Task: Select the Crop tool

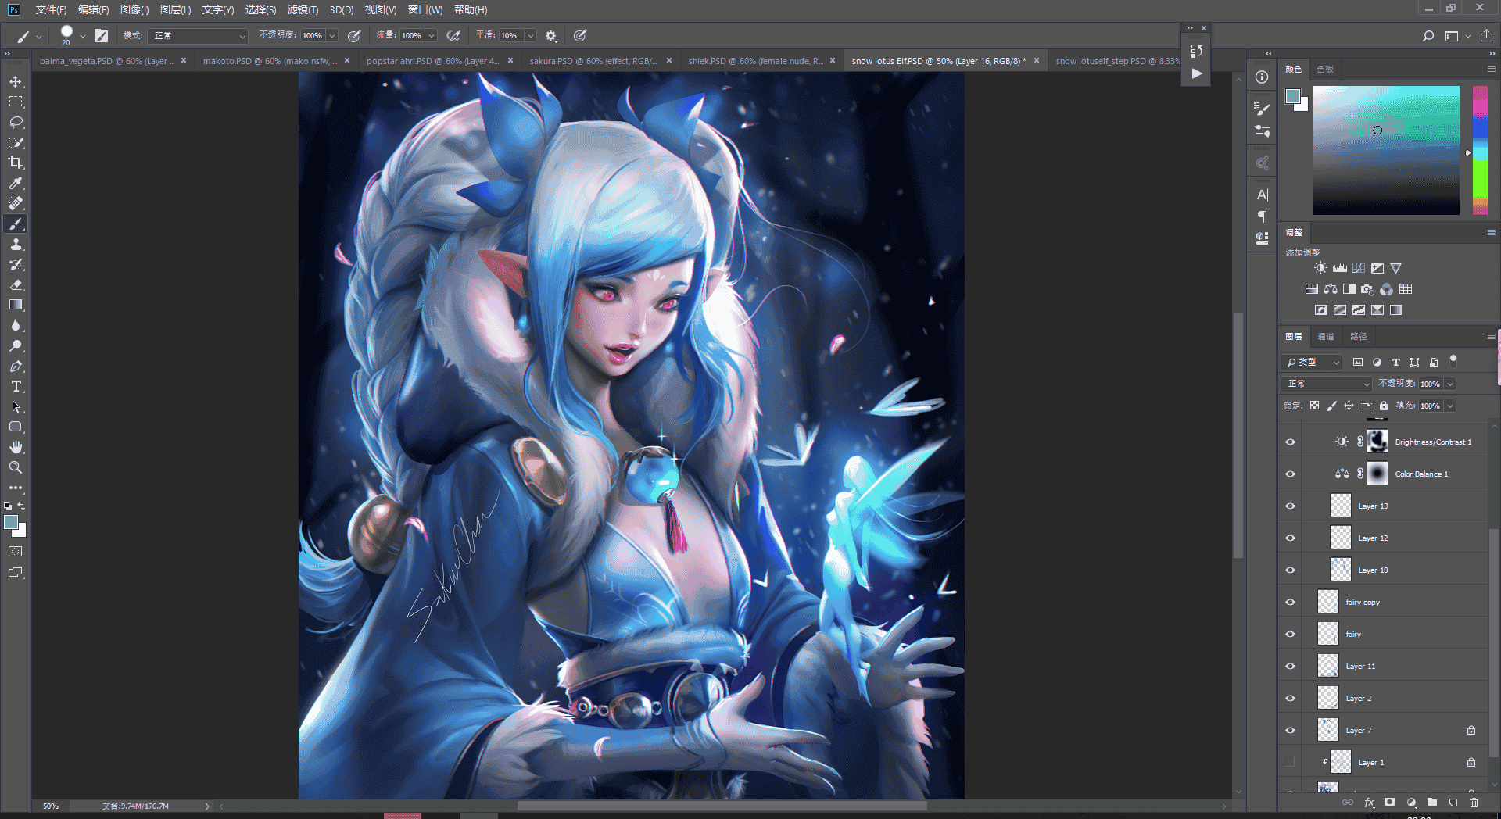Action: tap(16, 163)
